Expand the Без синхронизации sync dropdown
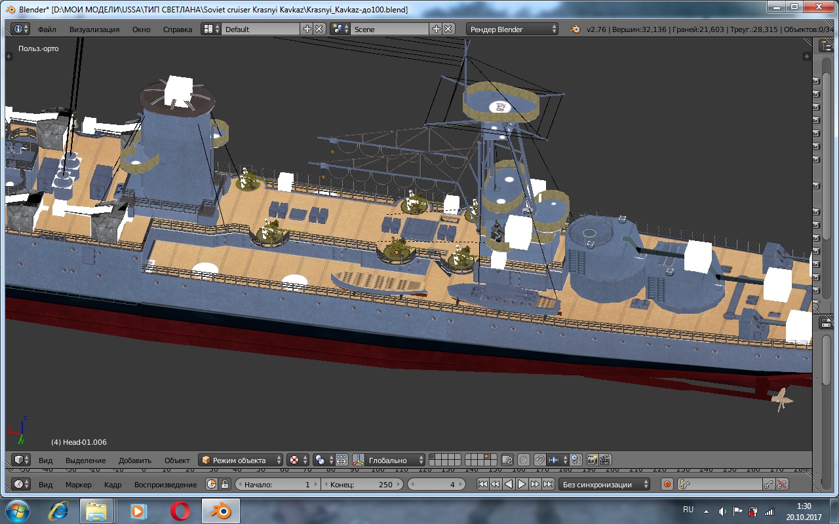This screenshot has width=839, height=524. point(604,485)
